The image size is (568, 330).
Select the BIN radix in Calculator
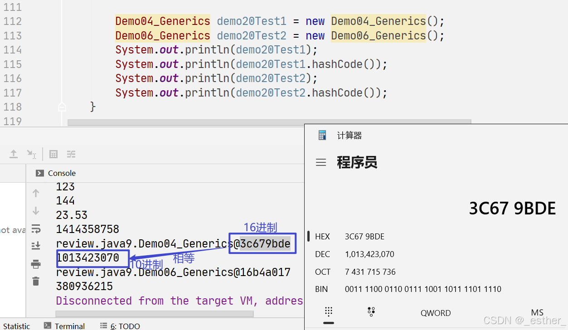[x=321, y=289]
